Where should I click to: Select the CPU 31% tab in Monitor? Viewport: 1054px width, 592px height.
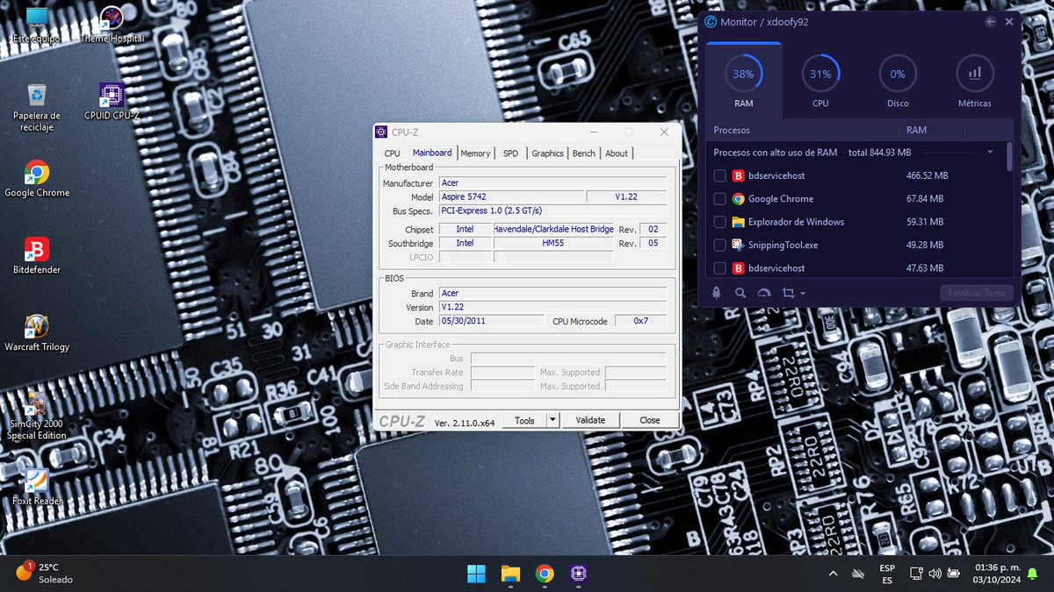[820, 82]
